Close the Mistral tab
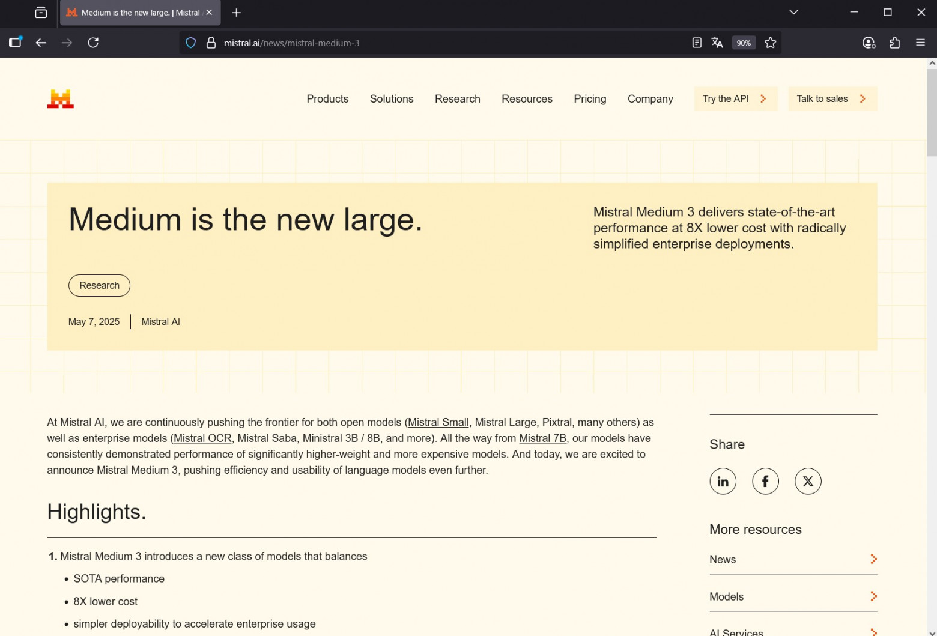Image resolution: width=937 pixels, height=636 pixels. tap(209, 13)
